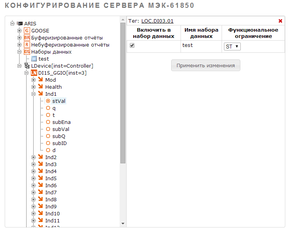
Task: Collapse LDevice[inst=Controller] node
Action: point(20,66)
